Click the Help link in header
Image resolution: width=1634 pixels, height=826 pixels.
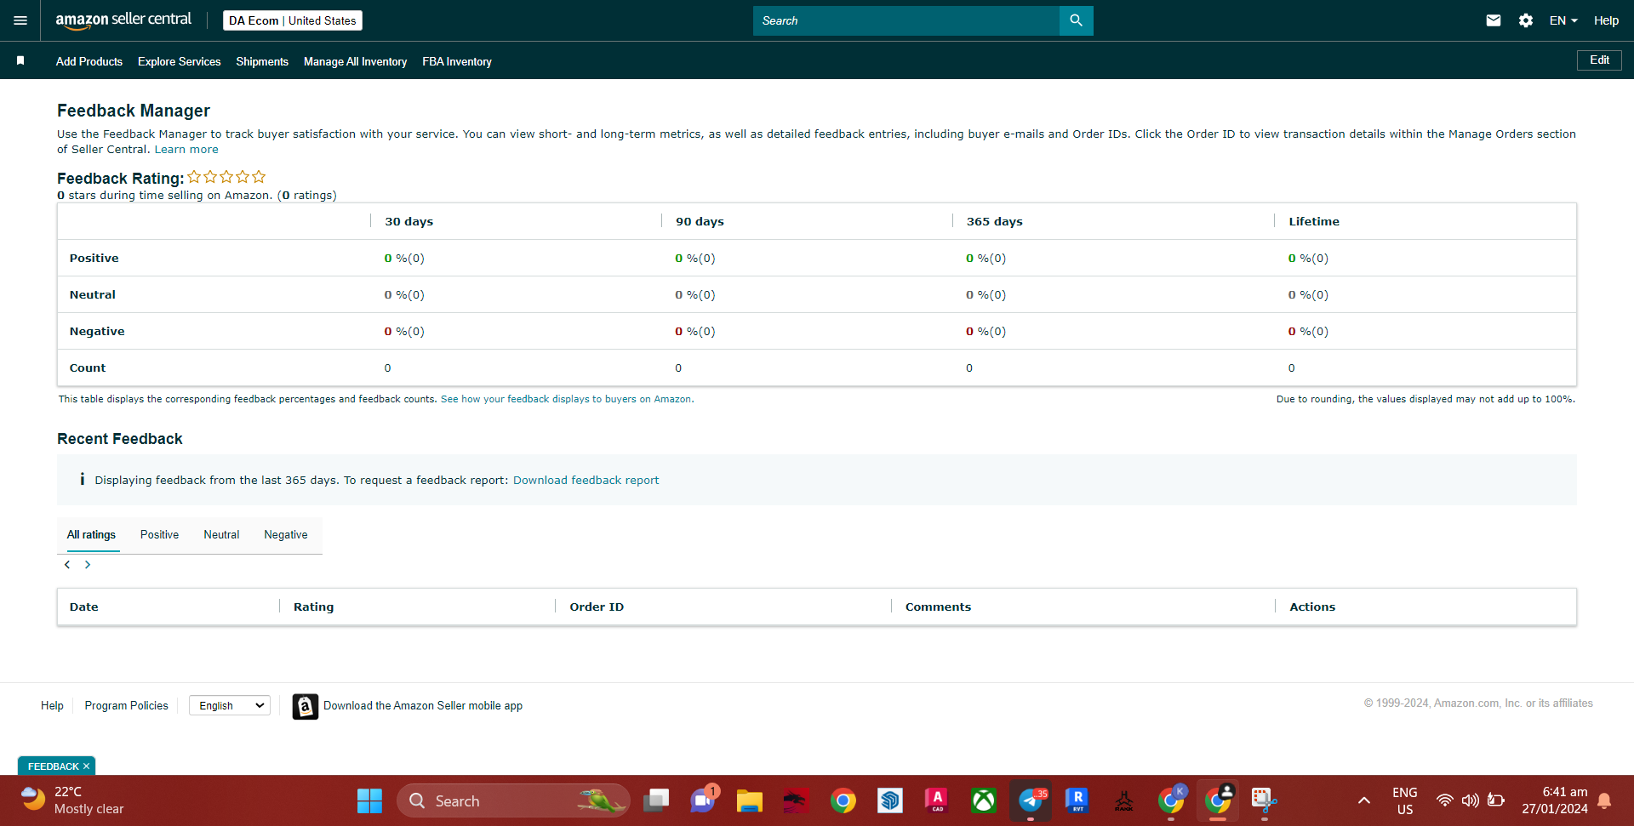pos(1606,20)
